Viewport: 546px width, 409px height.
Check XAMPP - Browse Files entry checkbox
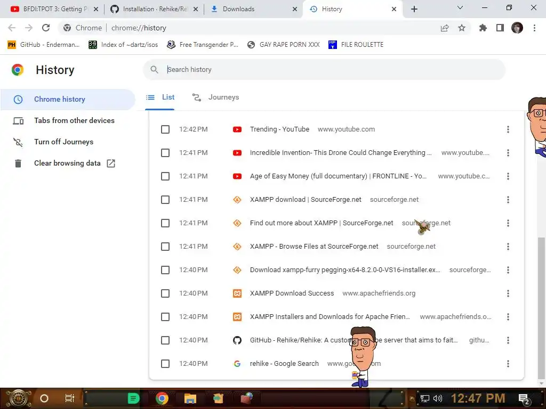tap(165, 247)
